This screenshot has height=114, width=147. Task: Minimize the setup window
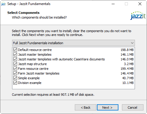point(113,4)
